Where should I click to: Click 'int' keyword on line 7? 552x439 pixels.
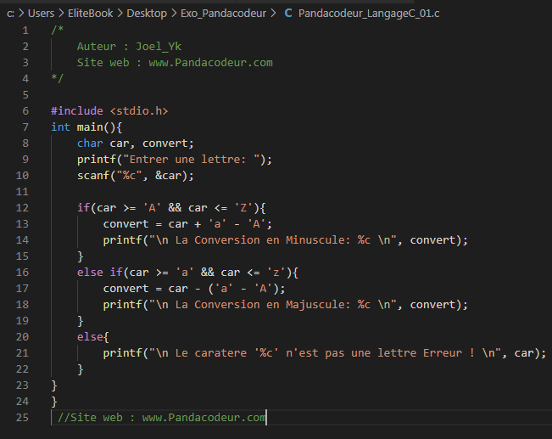pos(60,127)
